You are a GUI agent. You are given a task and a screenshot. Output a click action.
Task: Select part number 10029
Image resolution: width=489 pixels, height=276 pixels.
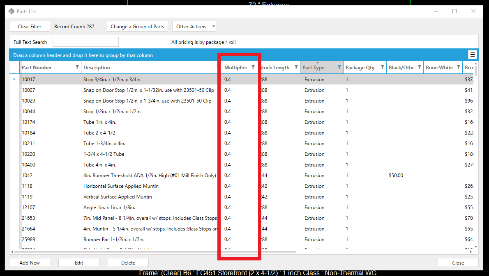(x=28, y=101)
